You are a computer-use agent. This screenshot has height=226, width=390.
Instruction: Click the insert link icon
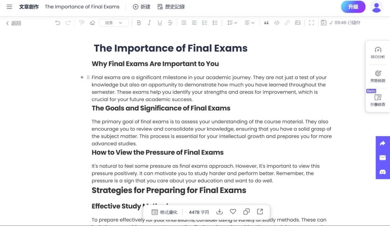[x=287, y=23]
